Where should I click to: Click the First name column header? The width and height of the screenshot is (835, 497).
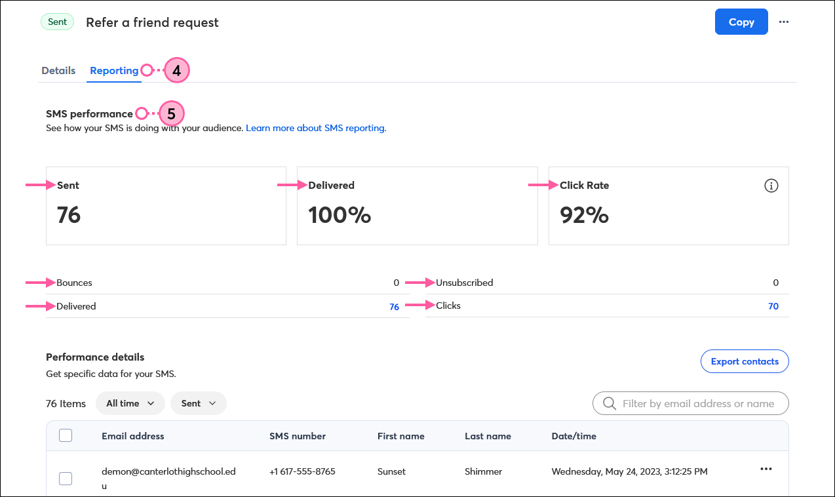[401, 436]
